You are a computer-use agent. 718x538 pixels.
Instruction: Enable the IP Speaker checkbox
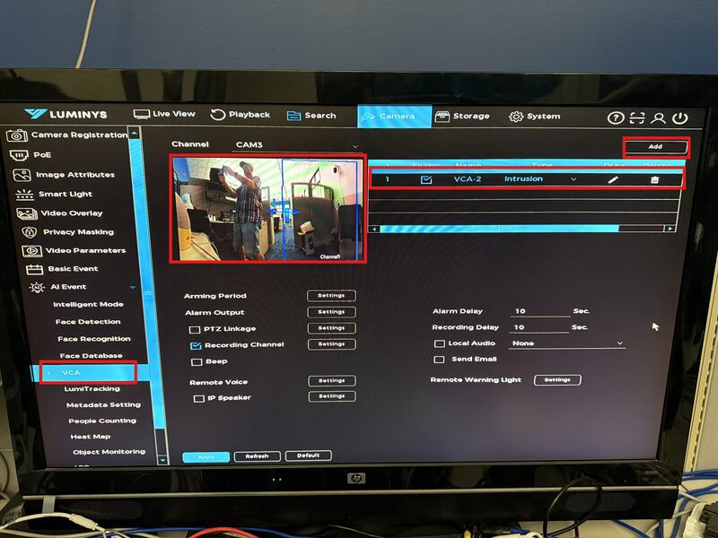click(198, 398)
